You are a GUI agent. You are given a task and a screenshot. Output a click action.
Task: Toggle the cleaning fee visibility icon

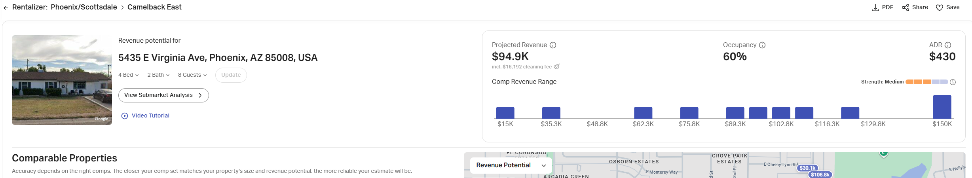(557, 66)
